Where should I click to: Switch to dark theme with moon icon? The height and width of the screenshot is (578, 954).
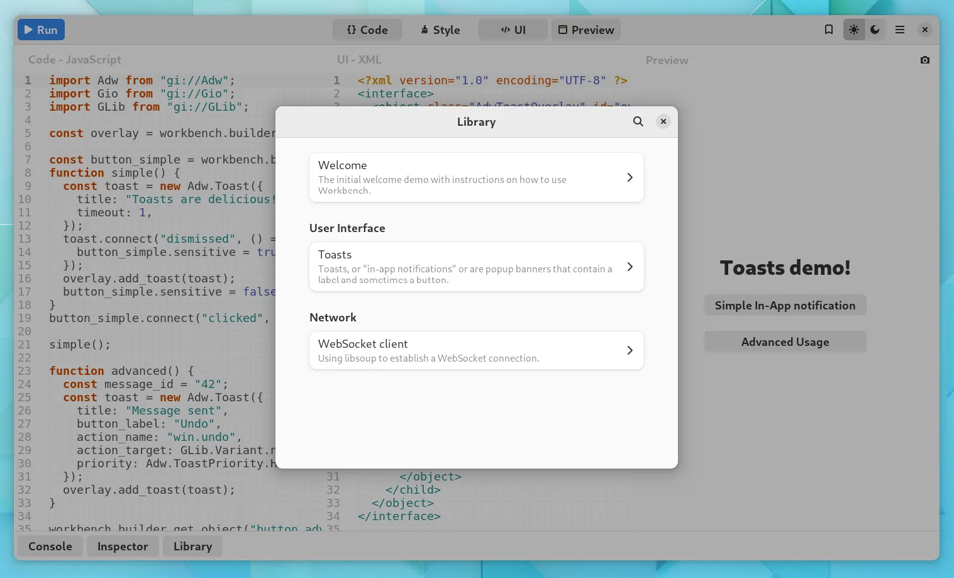875,30
